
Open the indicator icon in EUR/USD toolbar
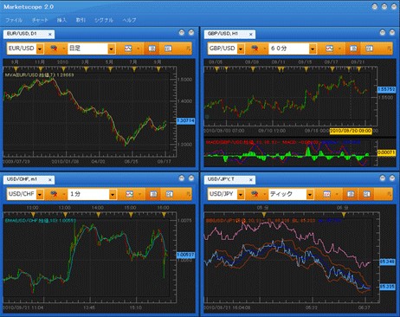pos(54,49)
